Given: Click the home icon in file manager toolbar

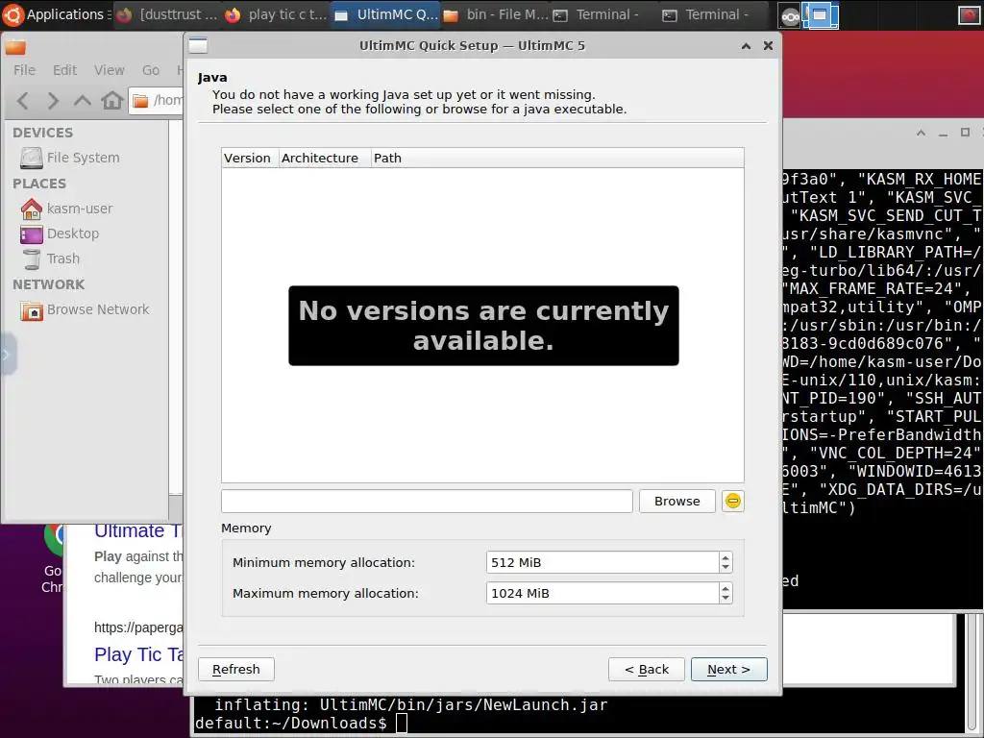Looking at the screenshot, I should pyautogui.click(x=112, y=100).
